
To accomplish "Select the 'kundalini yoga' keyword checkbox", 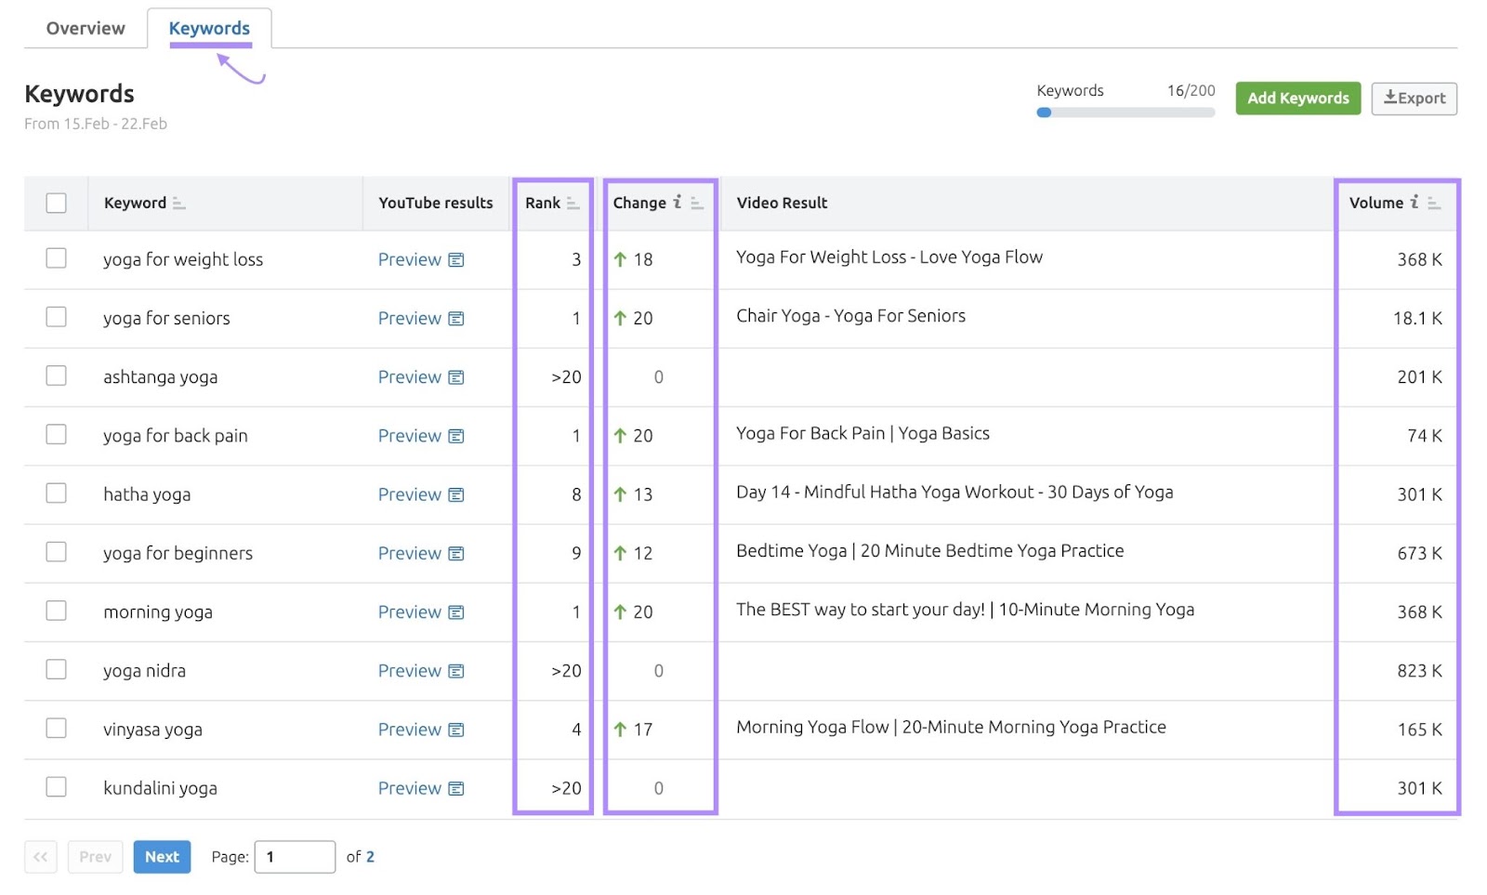I will [x=56, y=787].
